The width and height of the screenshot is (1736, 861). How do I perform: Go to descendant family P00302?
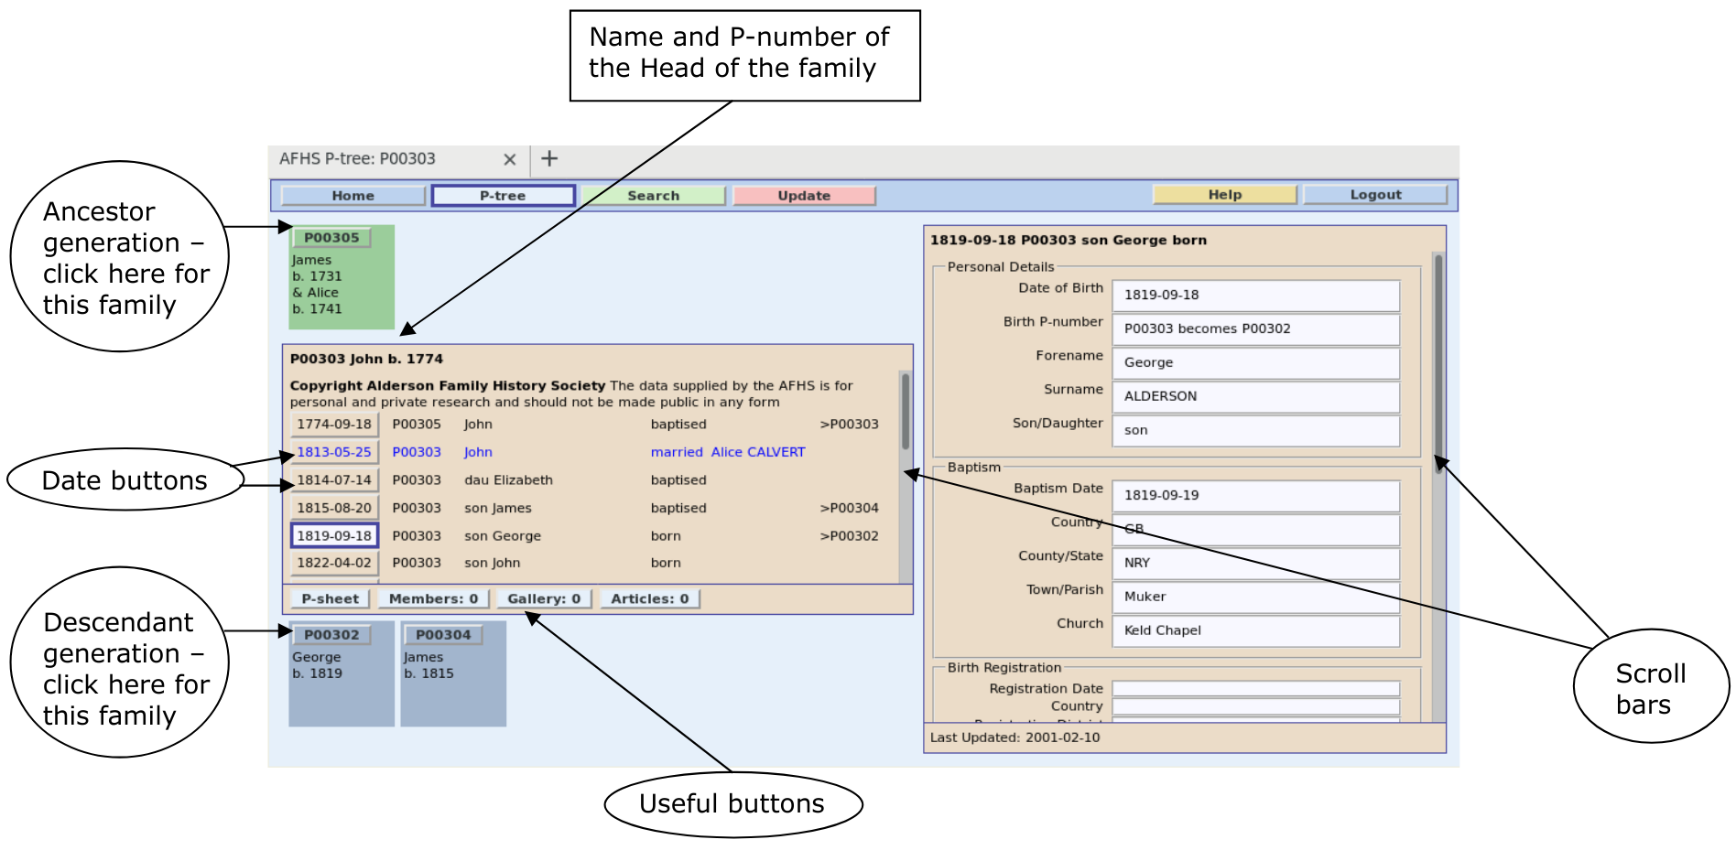pyautogui.click(x=331, y=635)
